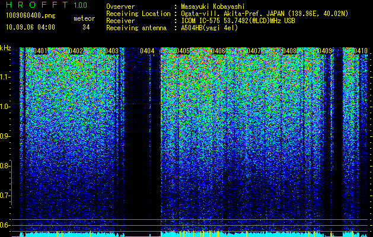Click the Receiver field label
Screen dimensions: 373x237
[x=120, y=21]
